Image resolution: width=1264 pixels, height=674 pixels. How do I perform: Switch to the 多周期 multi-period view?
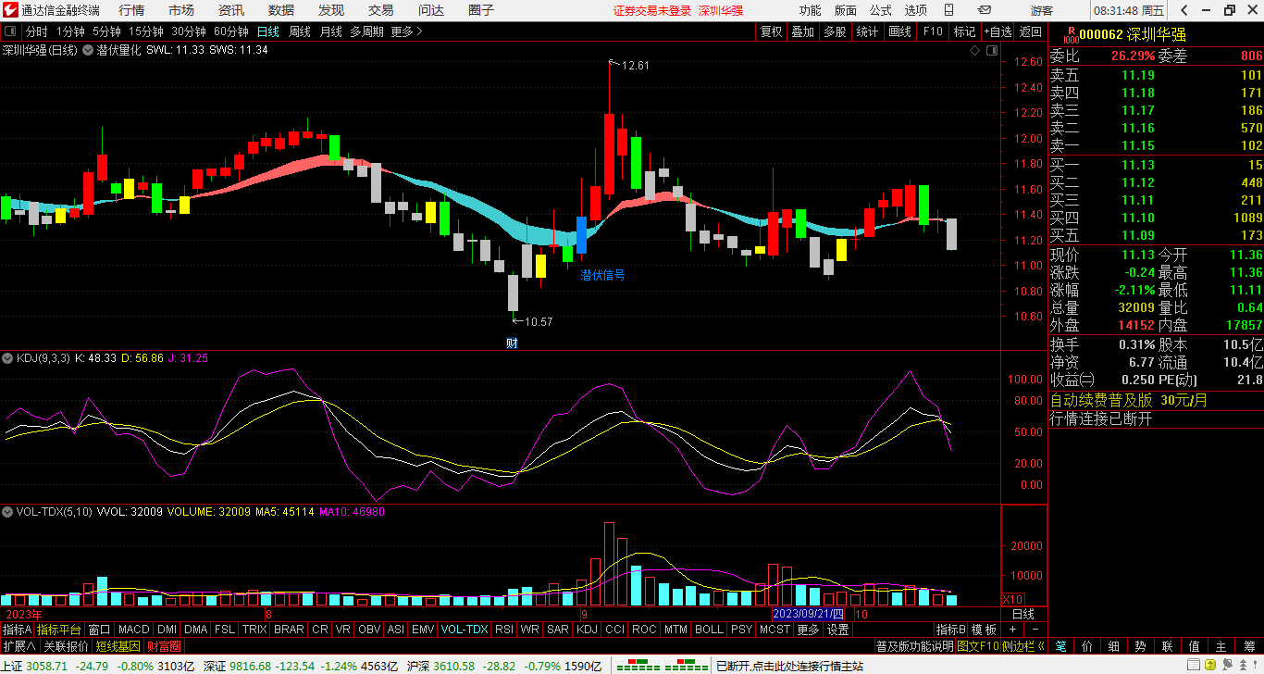click(x=367, y=31)
